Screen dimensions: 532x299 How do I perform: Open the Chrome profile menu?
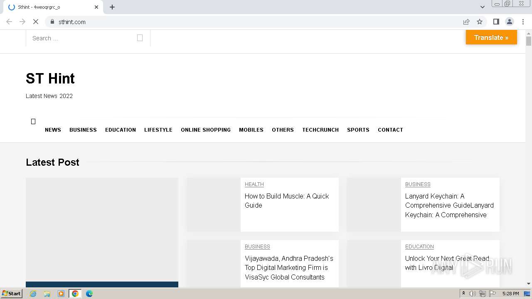click(x=509, y=22)
